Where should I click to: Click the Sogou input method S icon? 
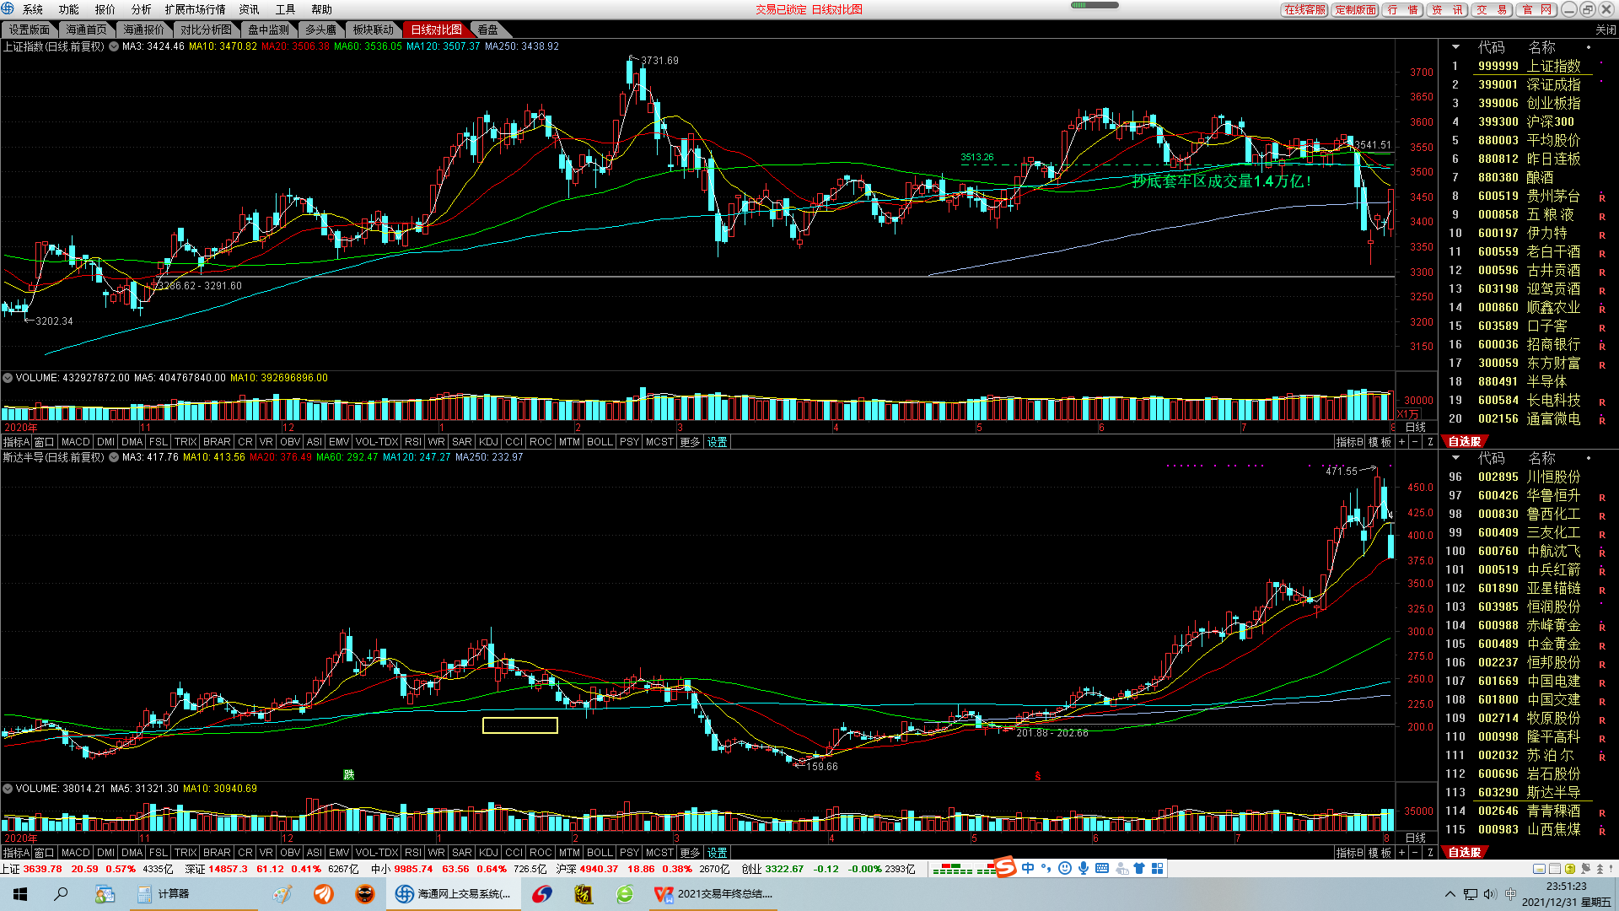(1005, 867)
